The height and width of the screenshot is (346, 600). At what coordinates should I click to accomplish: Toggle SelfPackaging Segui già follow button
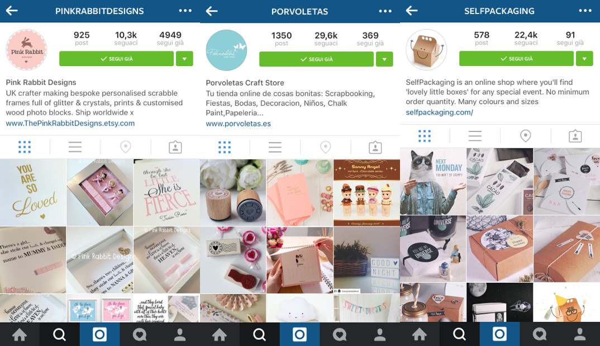click(x=516, y=59)
